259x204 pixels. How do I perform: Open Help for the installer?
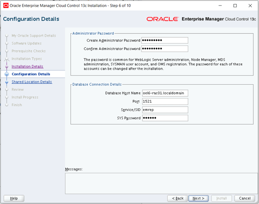point(14,198)
